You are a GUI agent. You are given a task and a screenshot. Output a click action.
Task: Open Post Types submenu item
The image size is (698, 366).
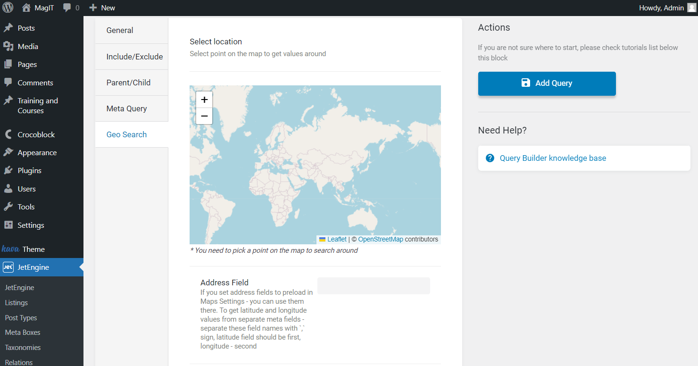[21, 318]
